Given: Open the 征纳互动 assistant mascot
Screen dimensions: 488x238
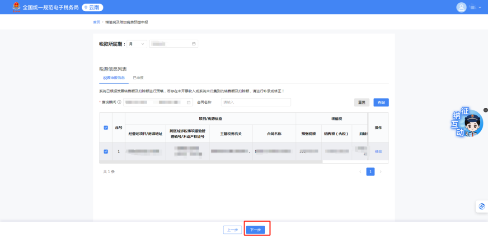Looking at the screenshot, I should (x=468, y=123).
